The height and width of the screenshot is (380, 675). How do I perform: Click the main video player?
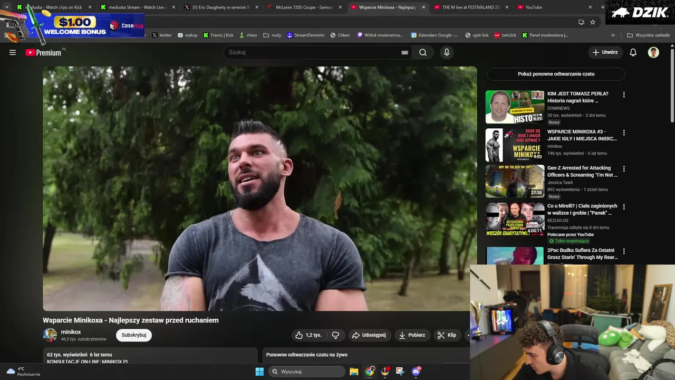click(259, 188)
